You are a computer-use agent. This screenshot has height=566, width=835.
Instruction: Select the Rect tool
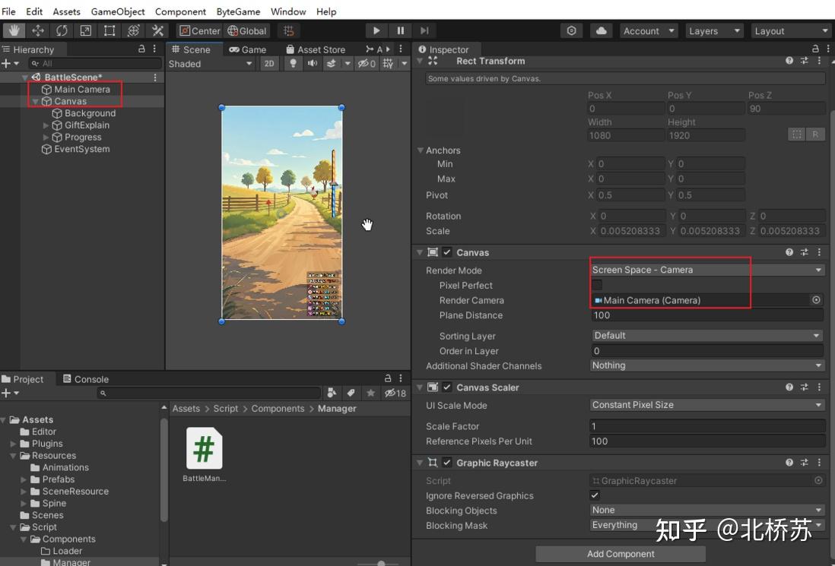(108, 30)
